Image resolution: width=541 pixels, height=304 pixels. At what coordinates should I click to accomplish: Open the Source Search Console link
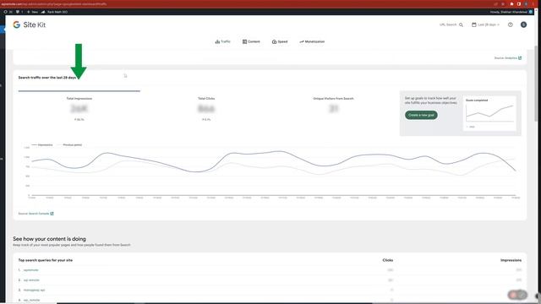(36, 214)
